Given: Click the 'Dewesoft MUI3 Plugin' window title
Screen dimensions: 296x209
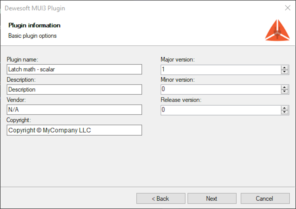Looking at the screenshot, I should 35,8.
